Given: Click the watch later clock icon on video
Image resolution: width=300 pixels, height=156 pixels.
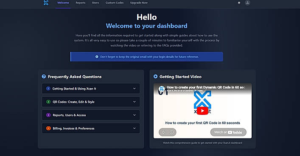Looking at the screenshot, I should click(x=171, y=132).
